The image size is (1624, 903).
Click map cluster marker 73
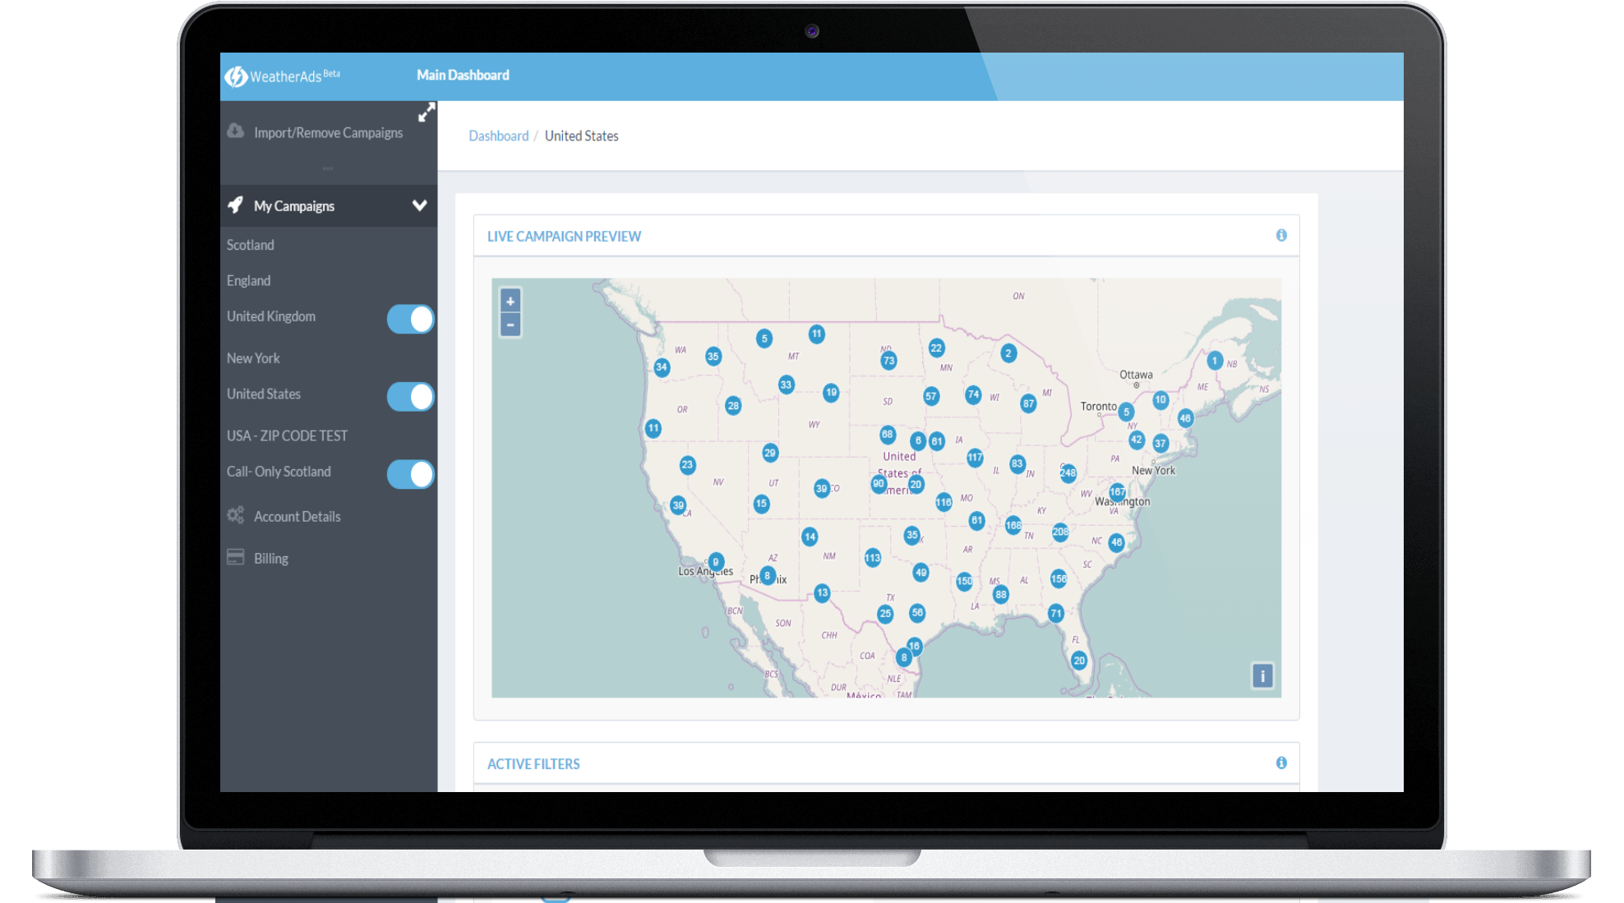[x=888, y=361]
